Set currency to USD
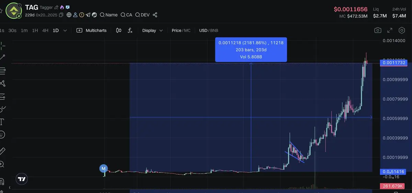 [x=203, y=31]
